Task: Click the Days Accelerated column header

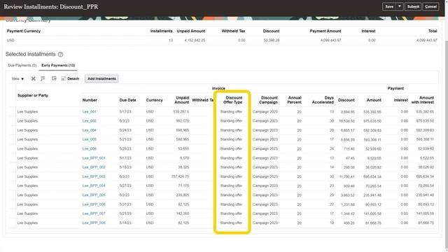Action: (x=323, y=100)
